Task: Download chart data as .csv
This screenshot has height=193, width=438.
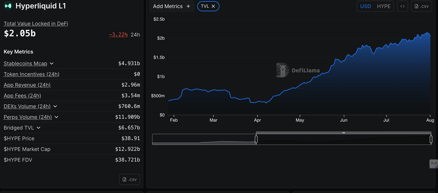Action: pyautogui.click(x=421, y=6)
